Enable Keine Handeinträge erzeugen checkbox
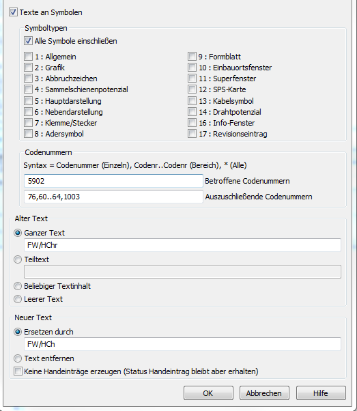Screen dimensions: 357x411 click(x=18, y=371)
